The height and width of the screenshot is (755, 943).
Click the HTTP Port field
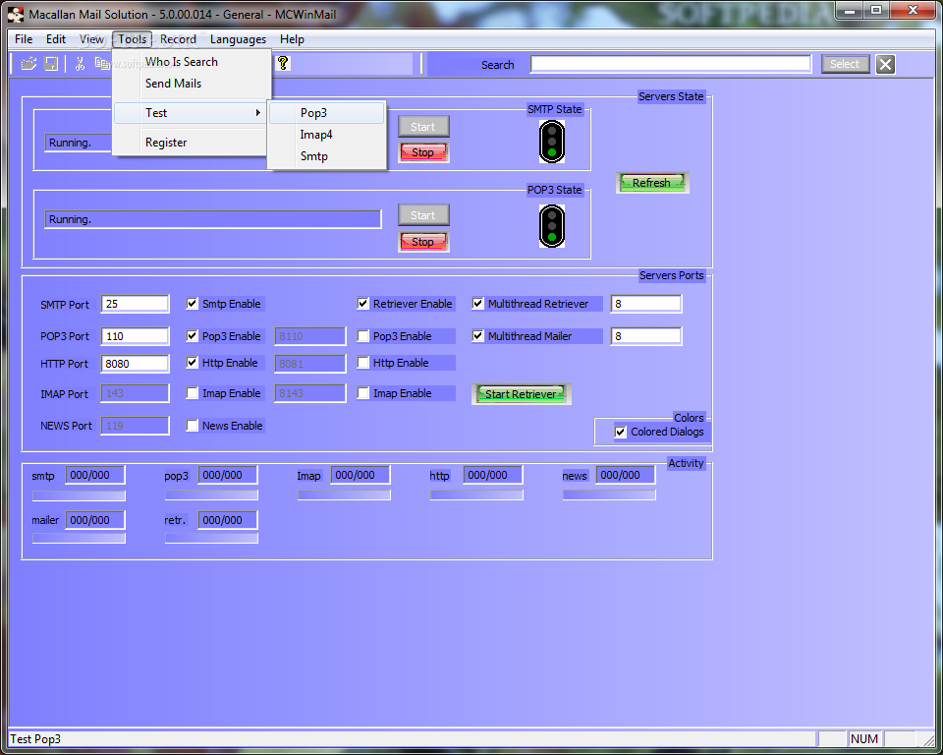click(136, 363)
